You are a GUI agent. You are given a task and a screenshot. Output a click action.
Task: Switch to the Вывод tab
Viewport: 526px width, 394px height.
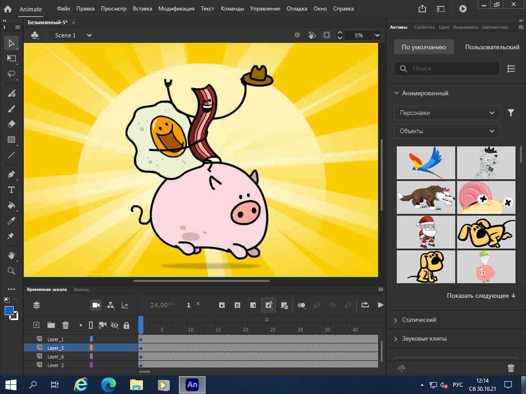click(81, 289)
